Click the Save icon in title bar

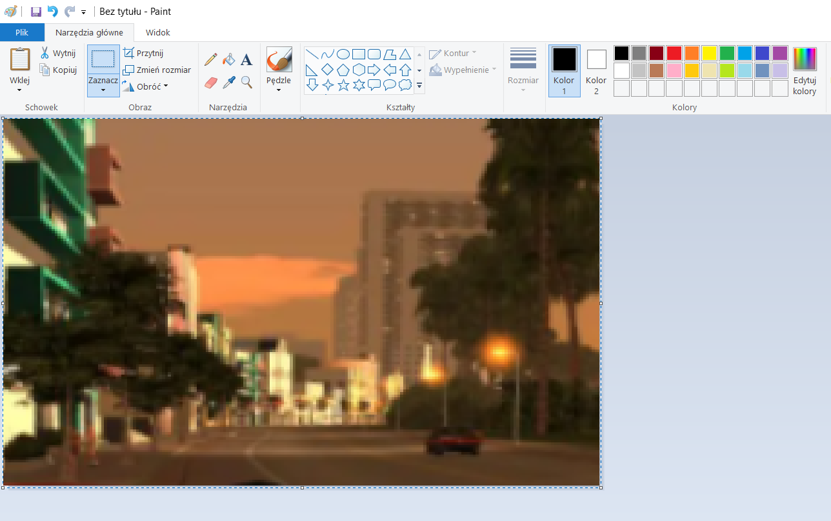pos(36,12)
